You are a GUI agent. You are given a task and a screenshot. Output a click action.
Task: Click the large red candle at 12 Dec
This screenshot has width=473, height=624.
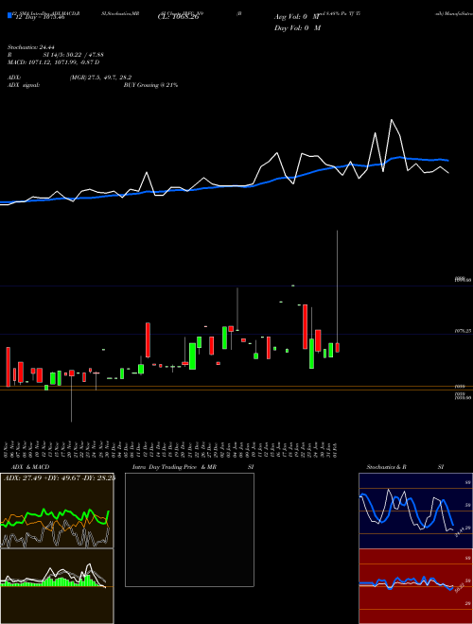click(148, 339)
